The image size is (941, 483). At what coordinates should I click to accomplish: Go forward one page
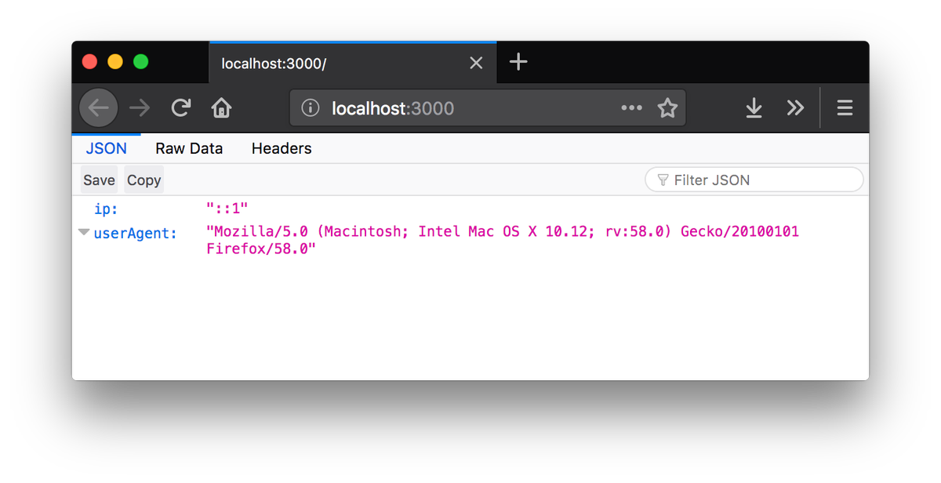click(140, 108)
